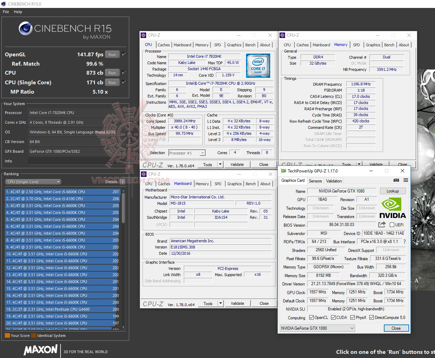Select ranking row 1 at 2.50 GHz i5-6600K
Image resolution: width=435 pixels, height=358 pixels.
pyautogui.click(x=62, y=192)
